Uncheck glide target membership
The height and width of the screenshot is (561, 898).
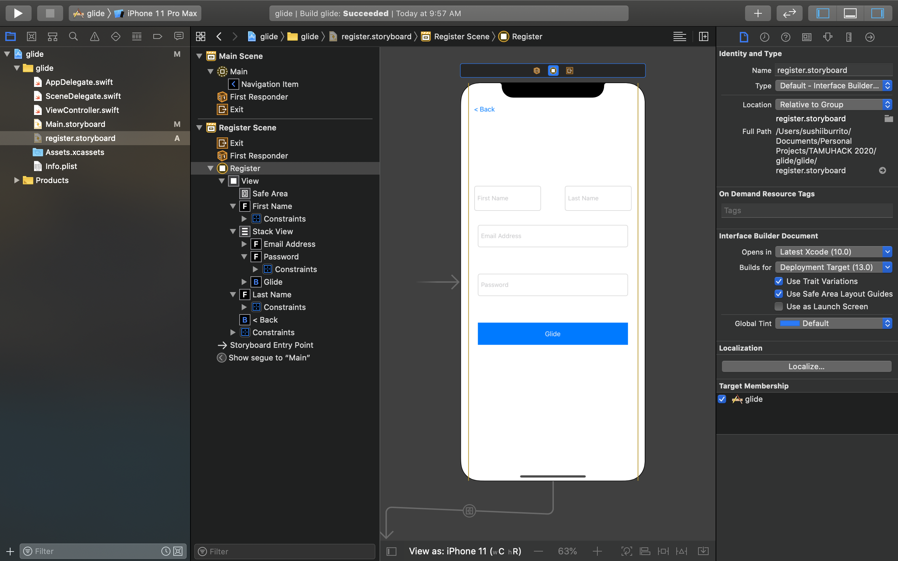click(722, 399)
